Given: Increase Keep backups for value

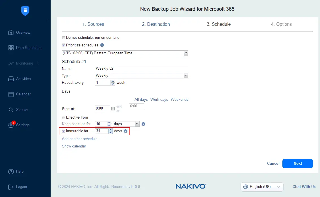Looking at the screenshot, I should pyautogui.click(x=109, y=123).
